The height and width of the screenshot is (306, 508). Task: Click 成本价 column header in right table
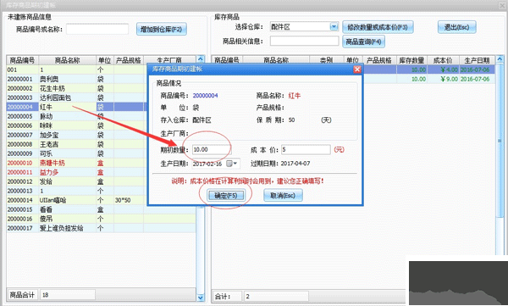tap(443, 60)
